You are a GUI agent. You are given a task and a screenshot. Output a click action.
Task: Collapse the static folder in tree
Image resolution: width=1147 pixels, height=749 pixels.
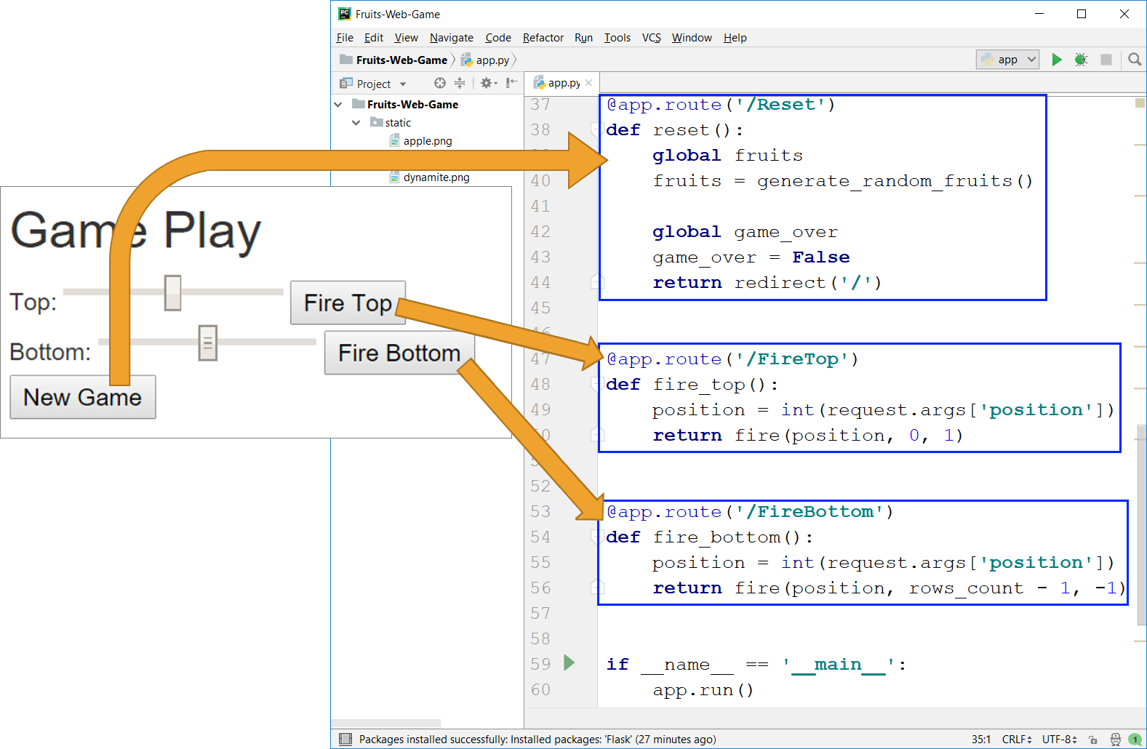click(356, 123)
